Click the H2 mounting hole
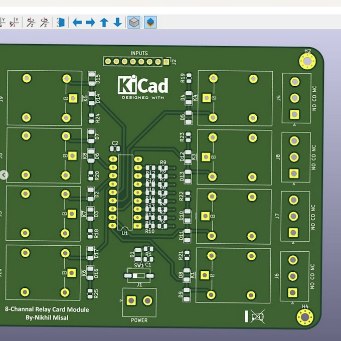The image size is (341, 341). tap(307, 61)
